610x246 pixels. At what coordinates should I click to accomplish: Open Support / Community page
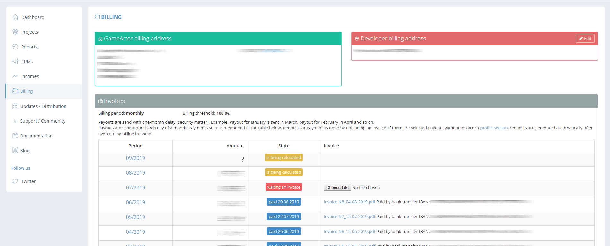tap(44, 121)
